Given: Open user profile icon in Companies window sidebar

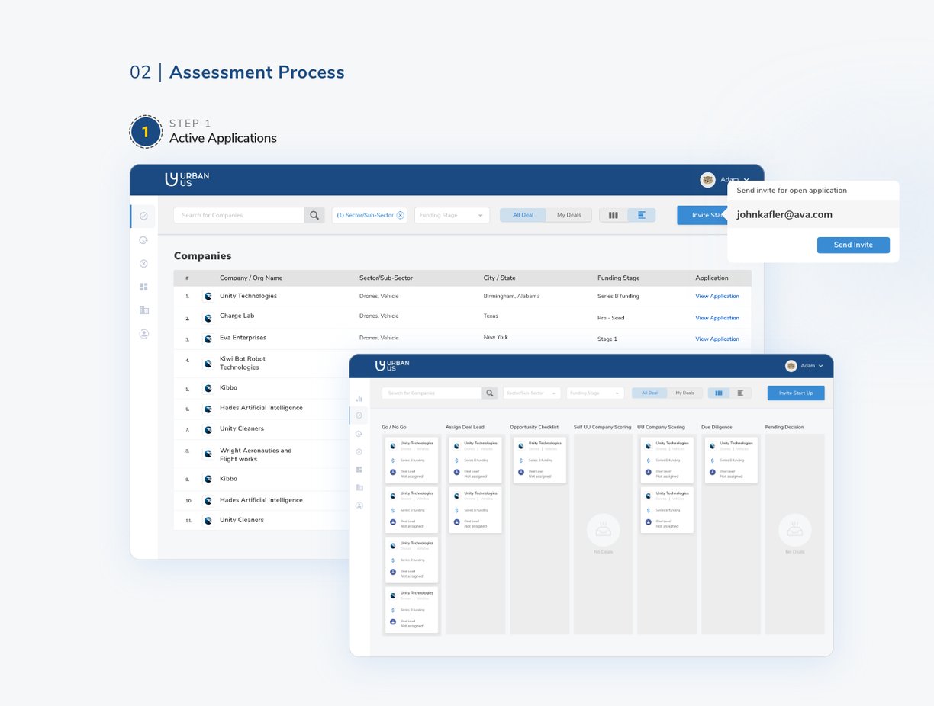Looking at the screenshot, I should [x=143, y=334].
